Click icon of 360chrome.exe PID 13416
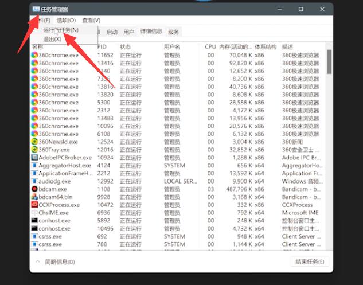363x285 pixels. pyautogui.click(x=34, y=63)
